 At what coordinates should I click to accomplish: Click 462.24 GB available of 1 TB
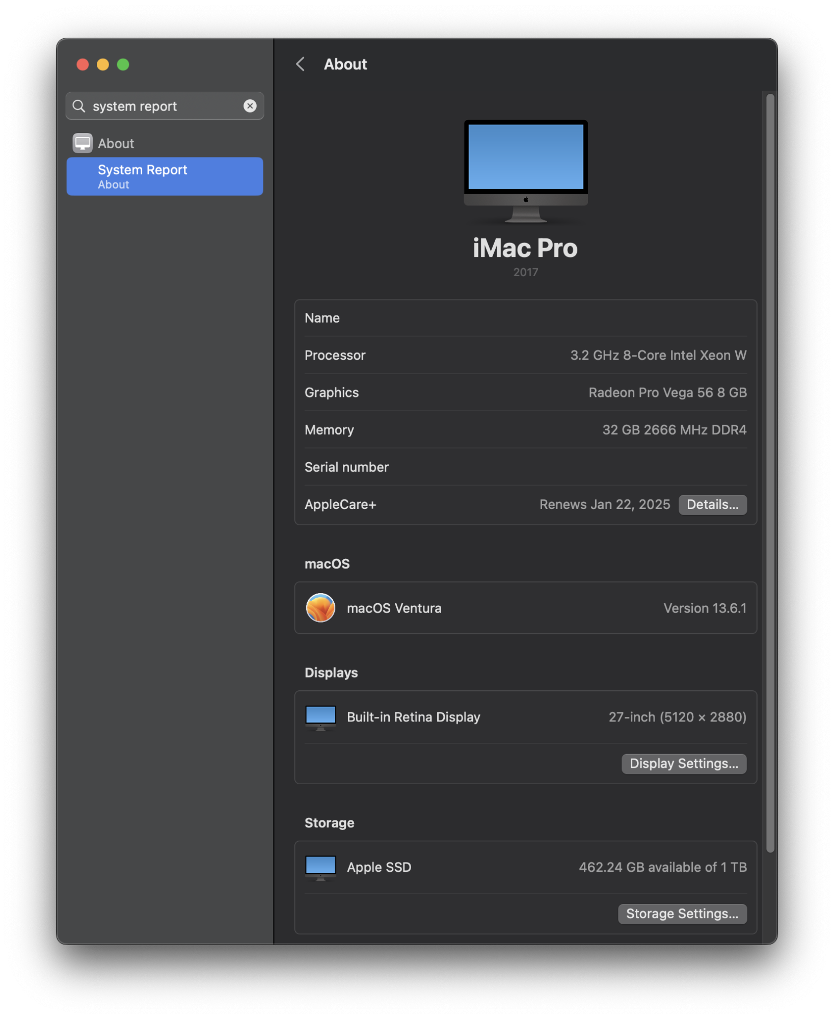(x=663, y=868)
